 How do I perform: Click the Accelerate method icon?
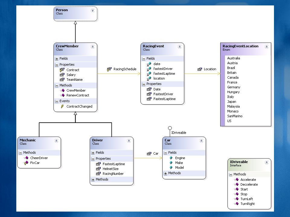pyautogui.click(x=236, y=180)
